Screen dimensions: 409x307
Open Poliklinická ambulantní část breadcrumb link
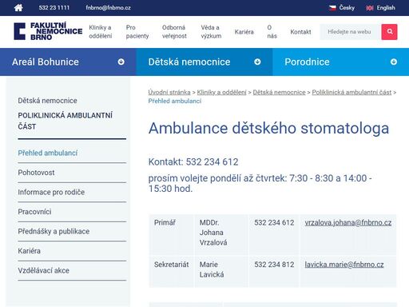[x=351, y=92]
